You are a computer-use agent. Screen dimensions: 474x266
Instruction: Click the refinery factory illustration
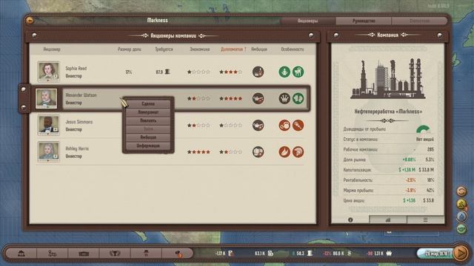pyautogui.click(x=388, y=78)
